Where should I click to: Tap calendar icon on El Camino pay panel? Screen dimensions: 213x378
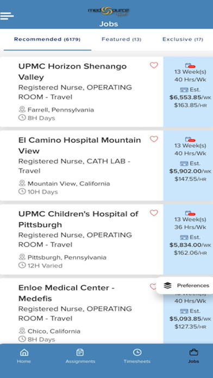190,139
